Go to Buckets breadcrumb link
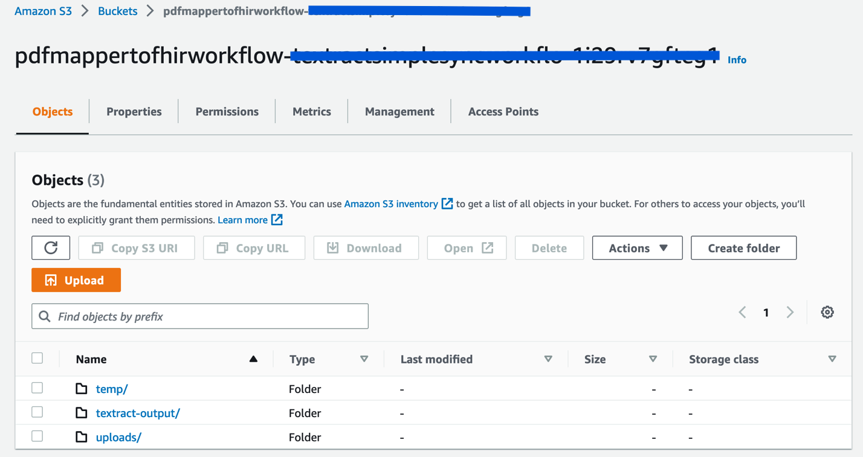Image resolution: width=863 pixels, height=457 pixels. pyautogui.click(x=118, y=11)
